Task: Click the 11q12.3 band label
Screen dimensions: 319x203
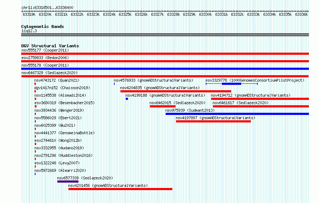Action: (x=29, y=31)
